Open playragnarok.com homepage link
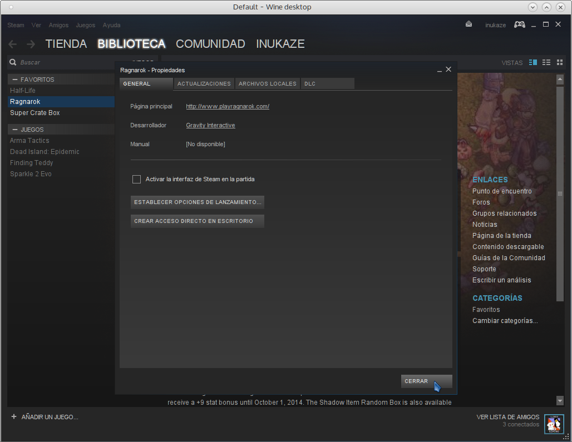 coord(228,106)
